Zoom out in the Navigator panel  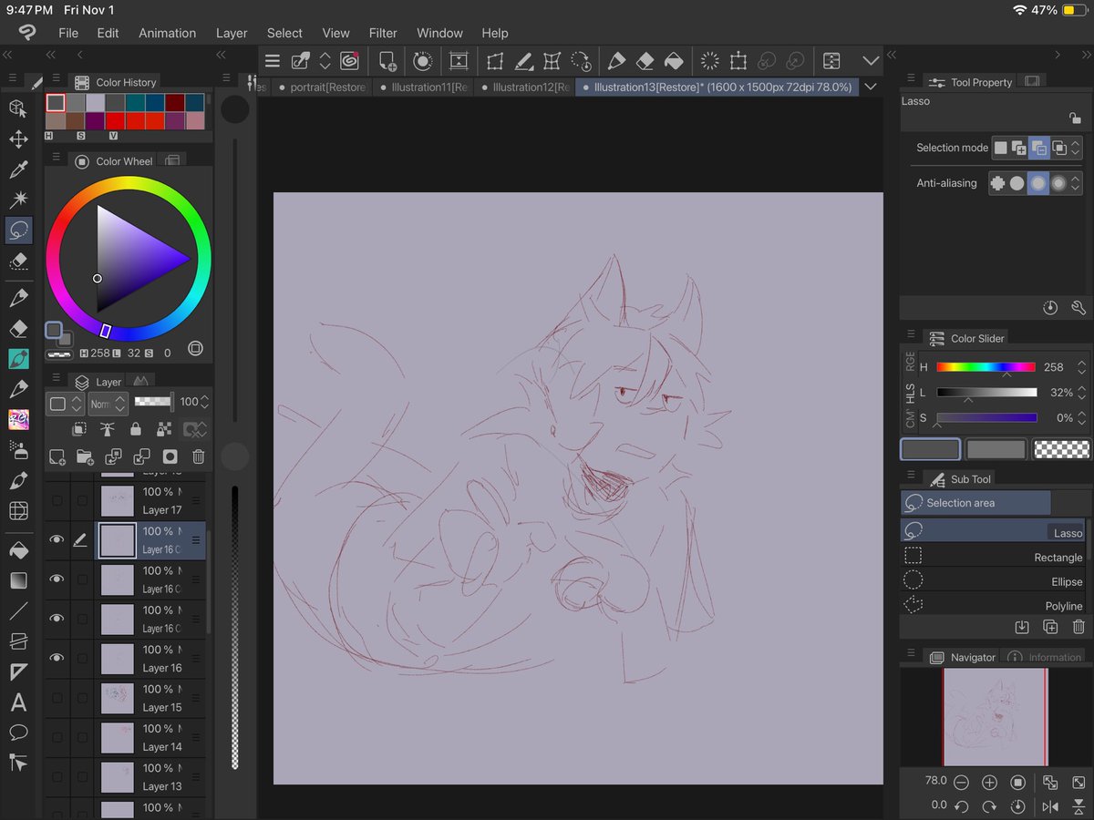coord(960,783)
